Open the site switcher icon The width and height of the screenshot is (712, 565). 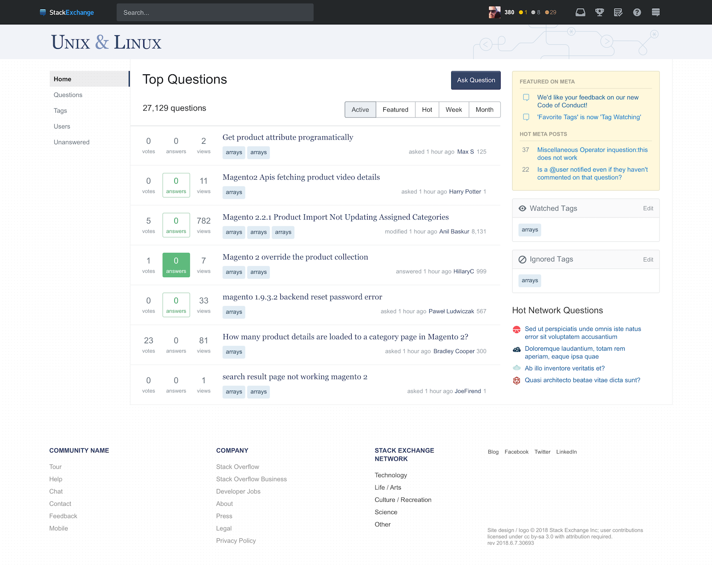pyautogui.click(x=656, y=12)
